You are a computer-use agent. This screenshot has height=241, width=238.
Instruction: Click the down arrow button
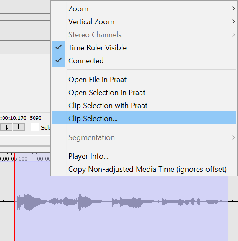(x=6, y=127)
